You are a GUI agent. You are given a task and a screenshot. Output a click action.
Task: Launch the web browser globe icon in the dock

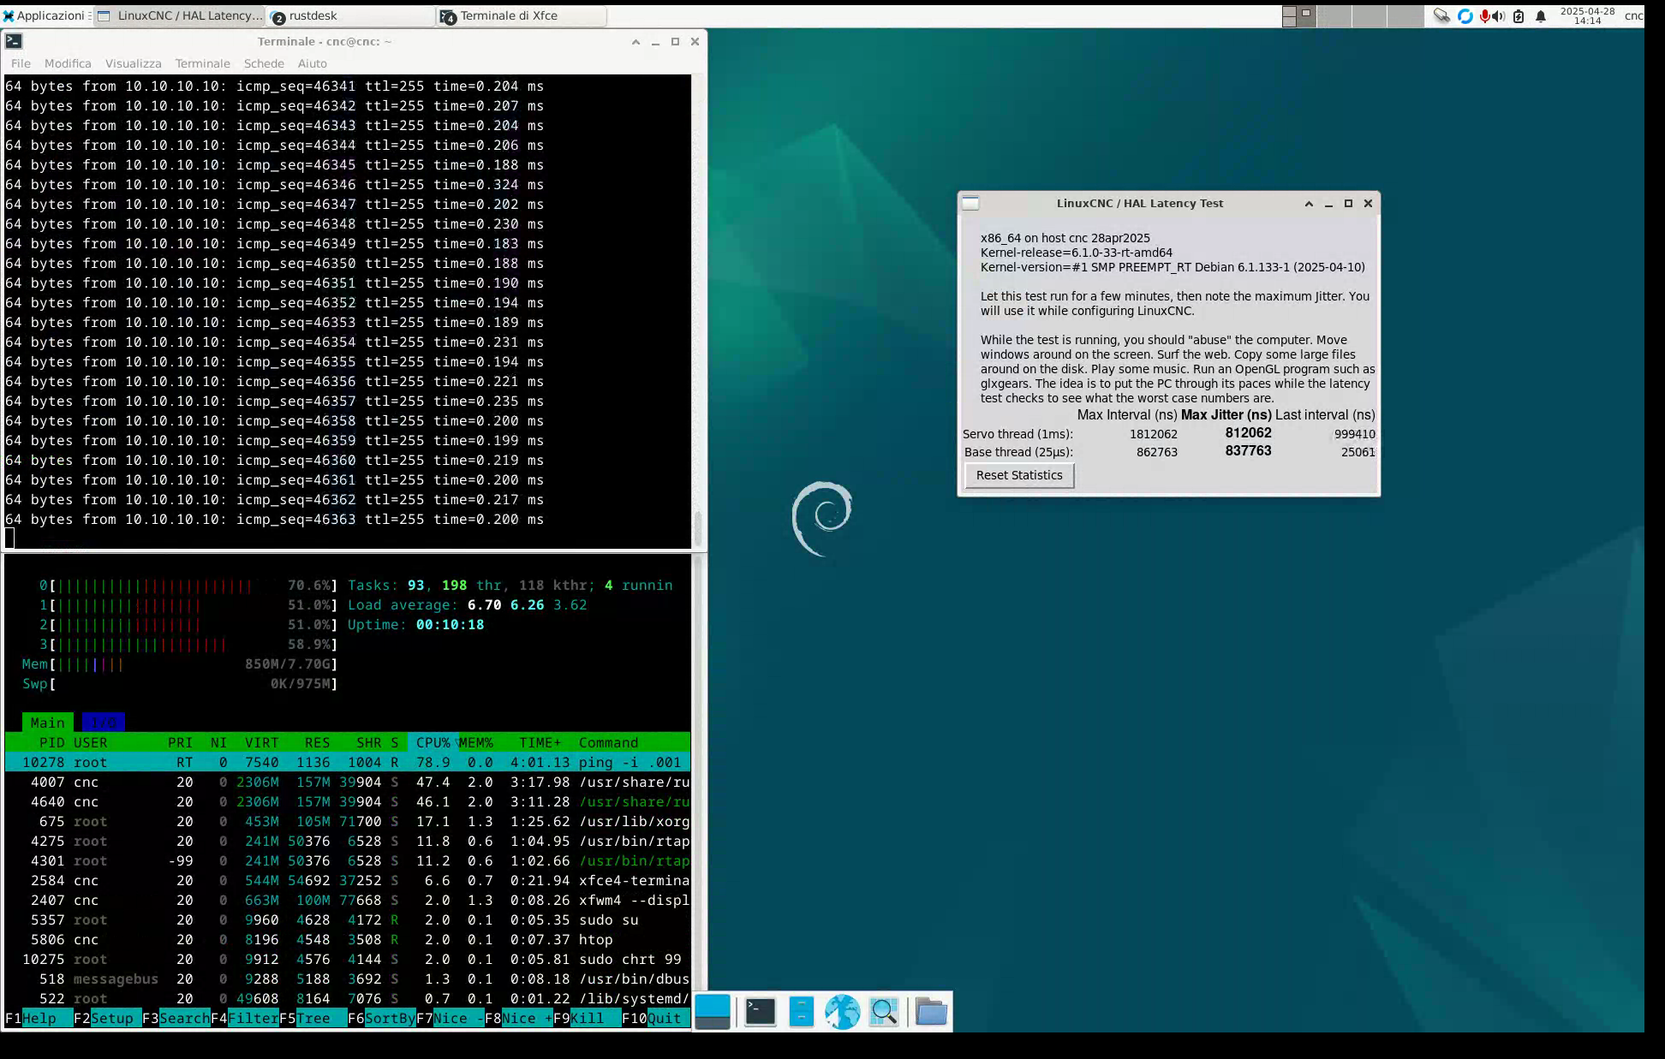tap(843, 1012)
